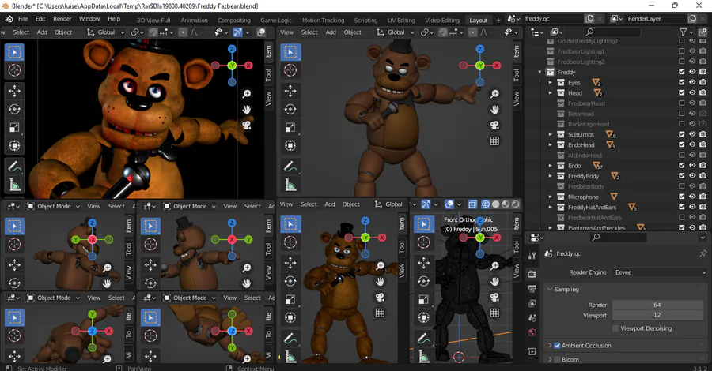Expand the EndoHead collection
The width and height of the screenshot is (712, 371).
pos(550,145)
